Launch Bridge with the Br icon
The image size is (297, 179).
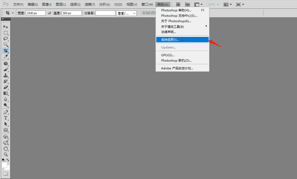click(178, 5)
